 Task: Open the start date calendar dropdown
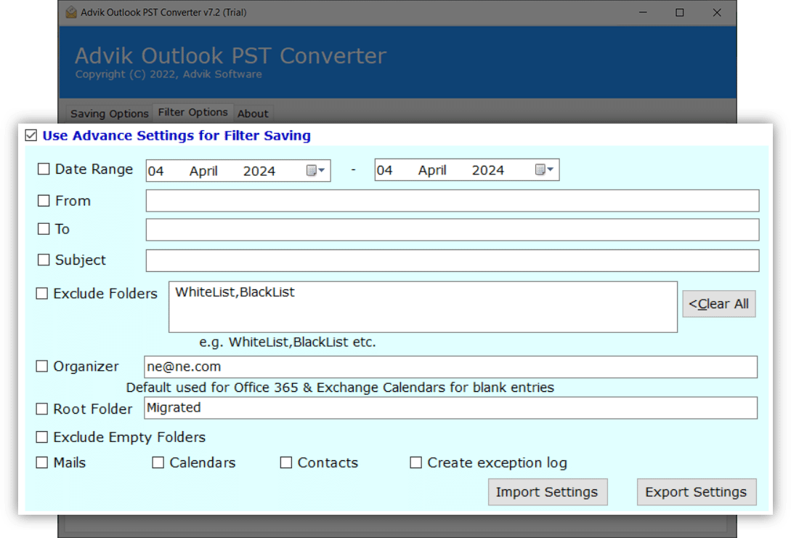click(x=316, y=170)
